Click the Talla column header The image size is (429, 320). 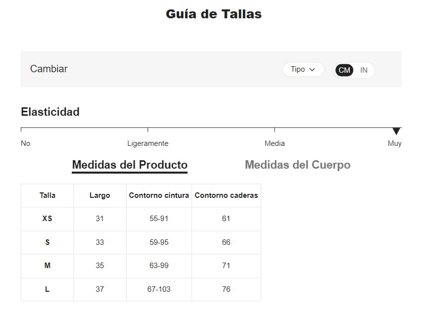click(48, 195)
